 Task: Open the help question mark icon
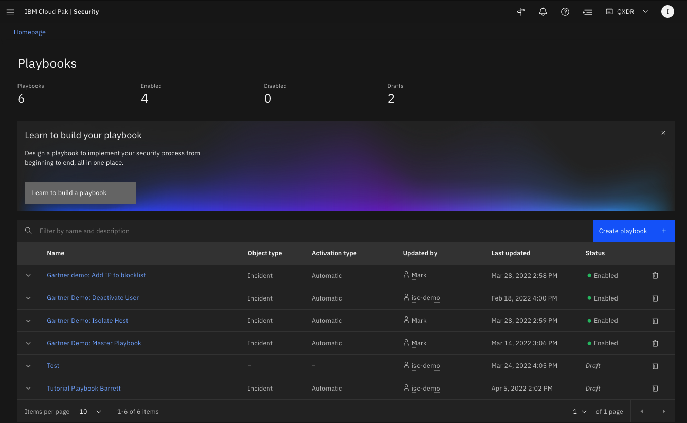(565, 12)
